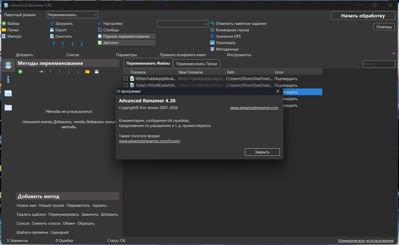
Task: Move item down one with blue arrow
Action: point(73,44)
